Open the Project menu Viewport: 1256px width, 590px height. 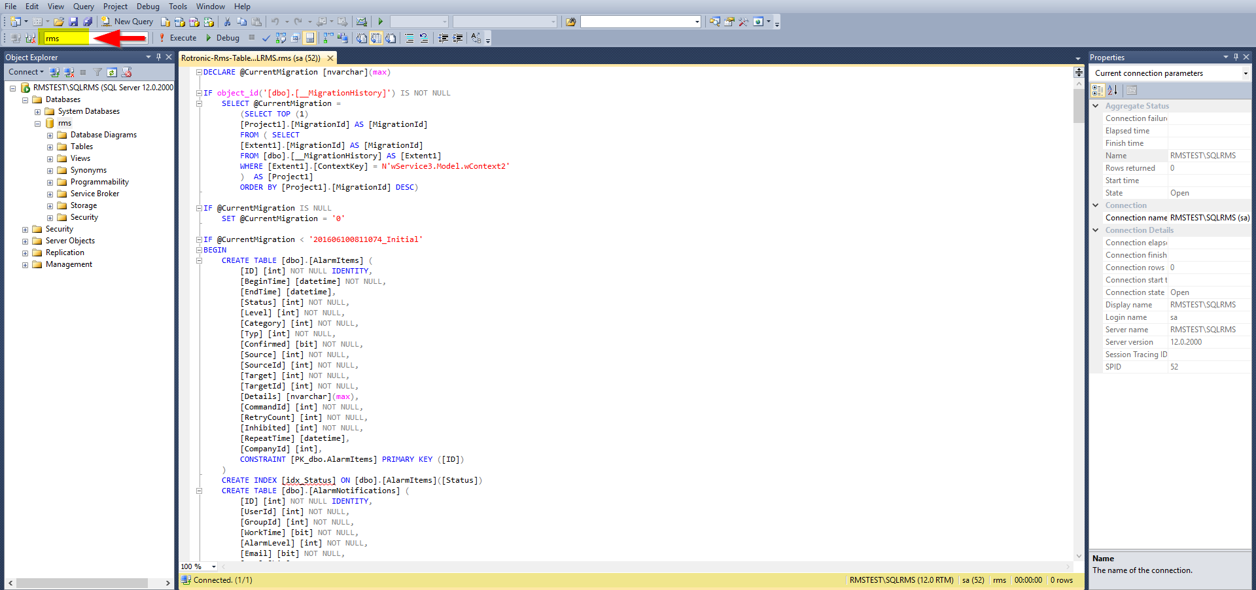(115, 7)
